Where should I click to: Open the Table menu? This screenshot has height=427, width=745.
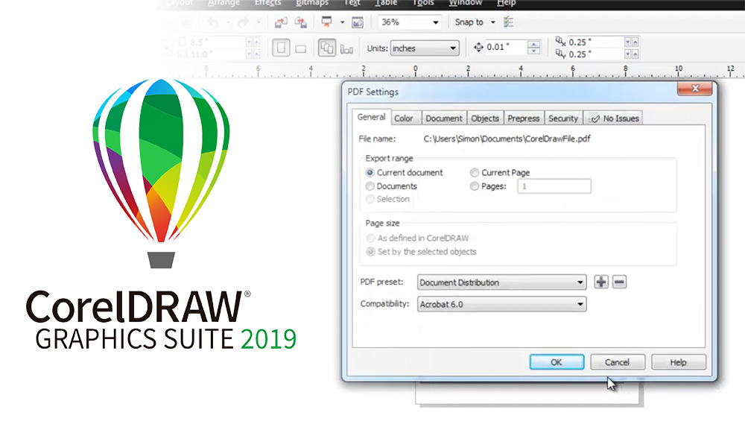(386, 3)
